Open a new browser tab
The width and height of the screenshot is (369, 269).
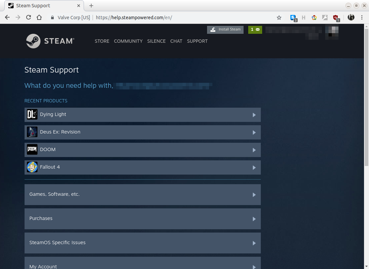coord(91,6)
